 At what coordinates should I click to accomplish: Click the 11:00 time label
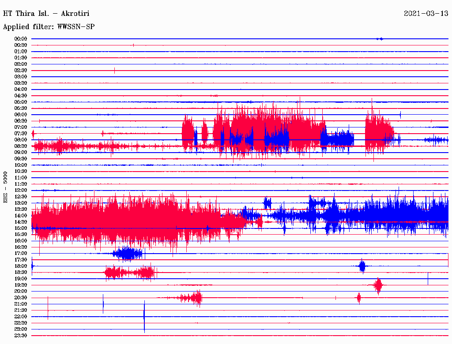(x=21, y=178)
